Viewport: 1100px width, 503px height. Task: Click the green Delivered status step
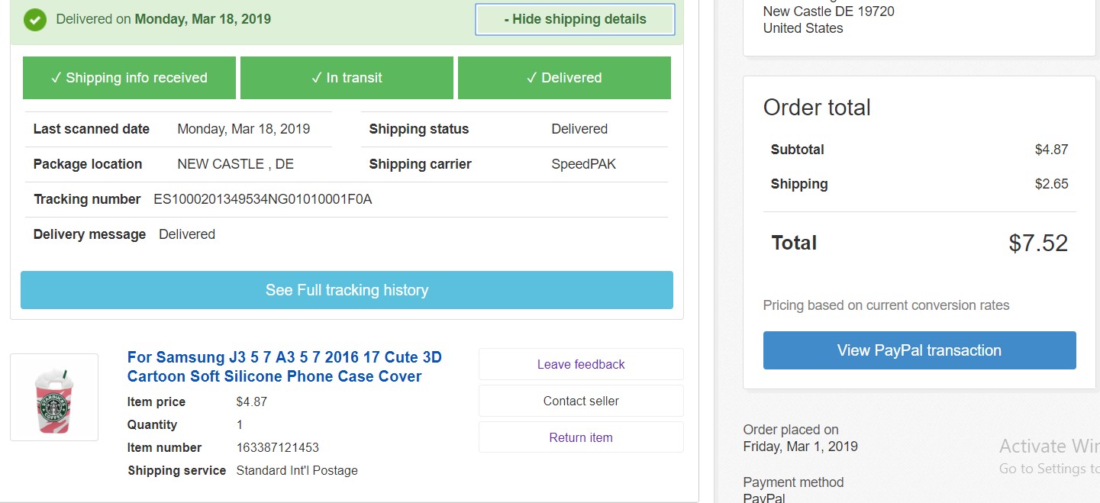click(564, 78)
